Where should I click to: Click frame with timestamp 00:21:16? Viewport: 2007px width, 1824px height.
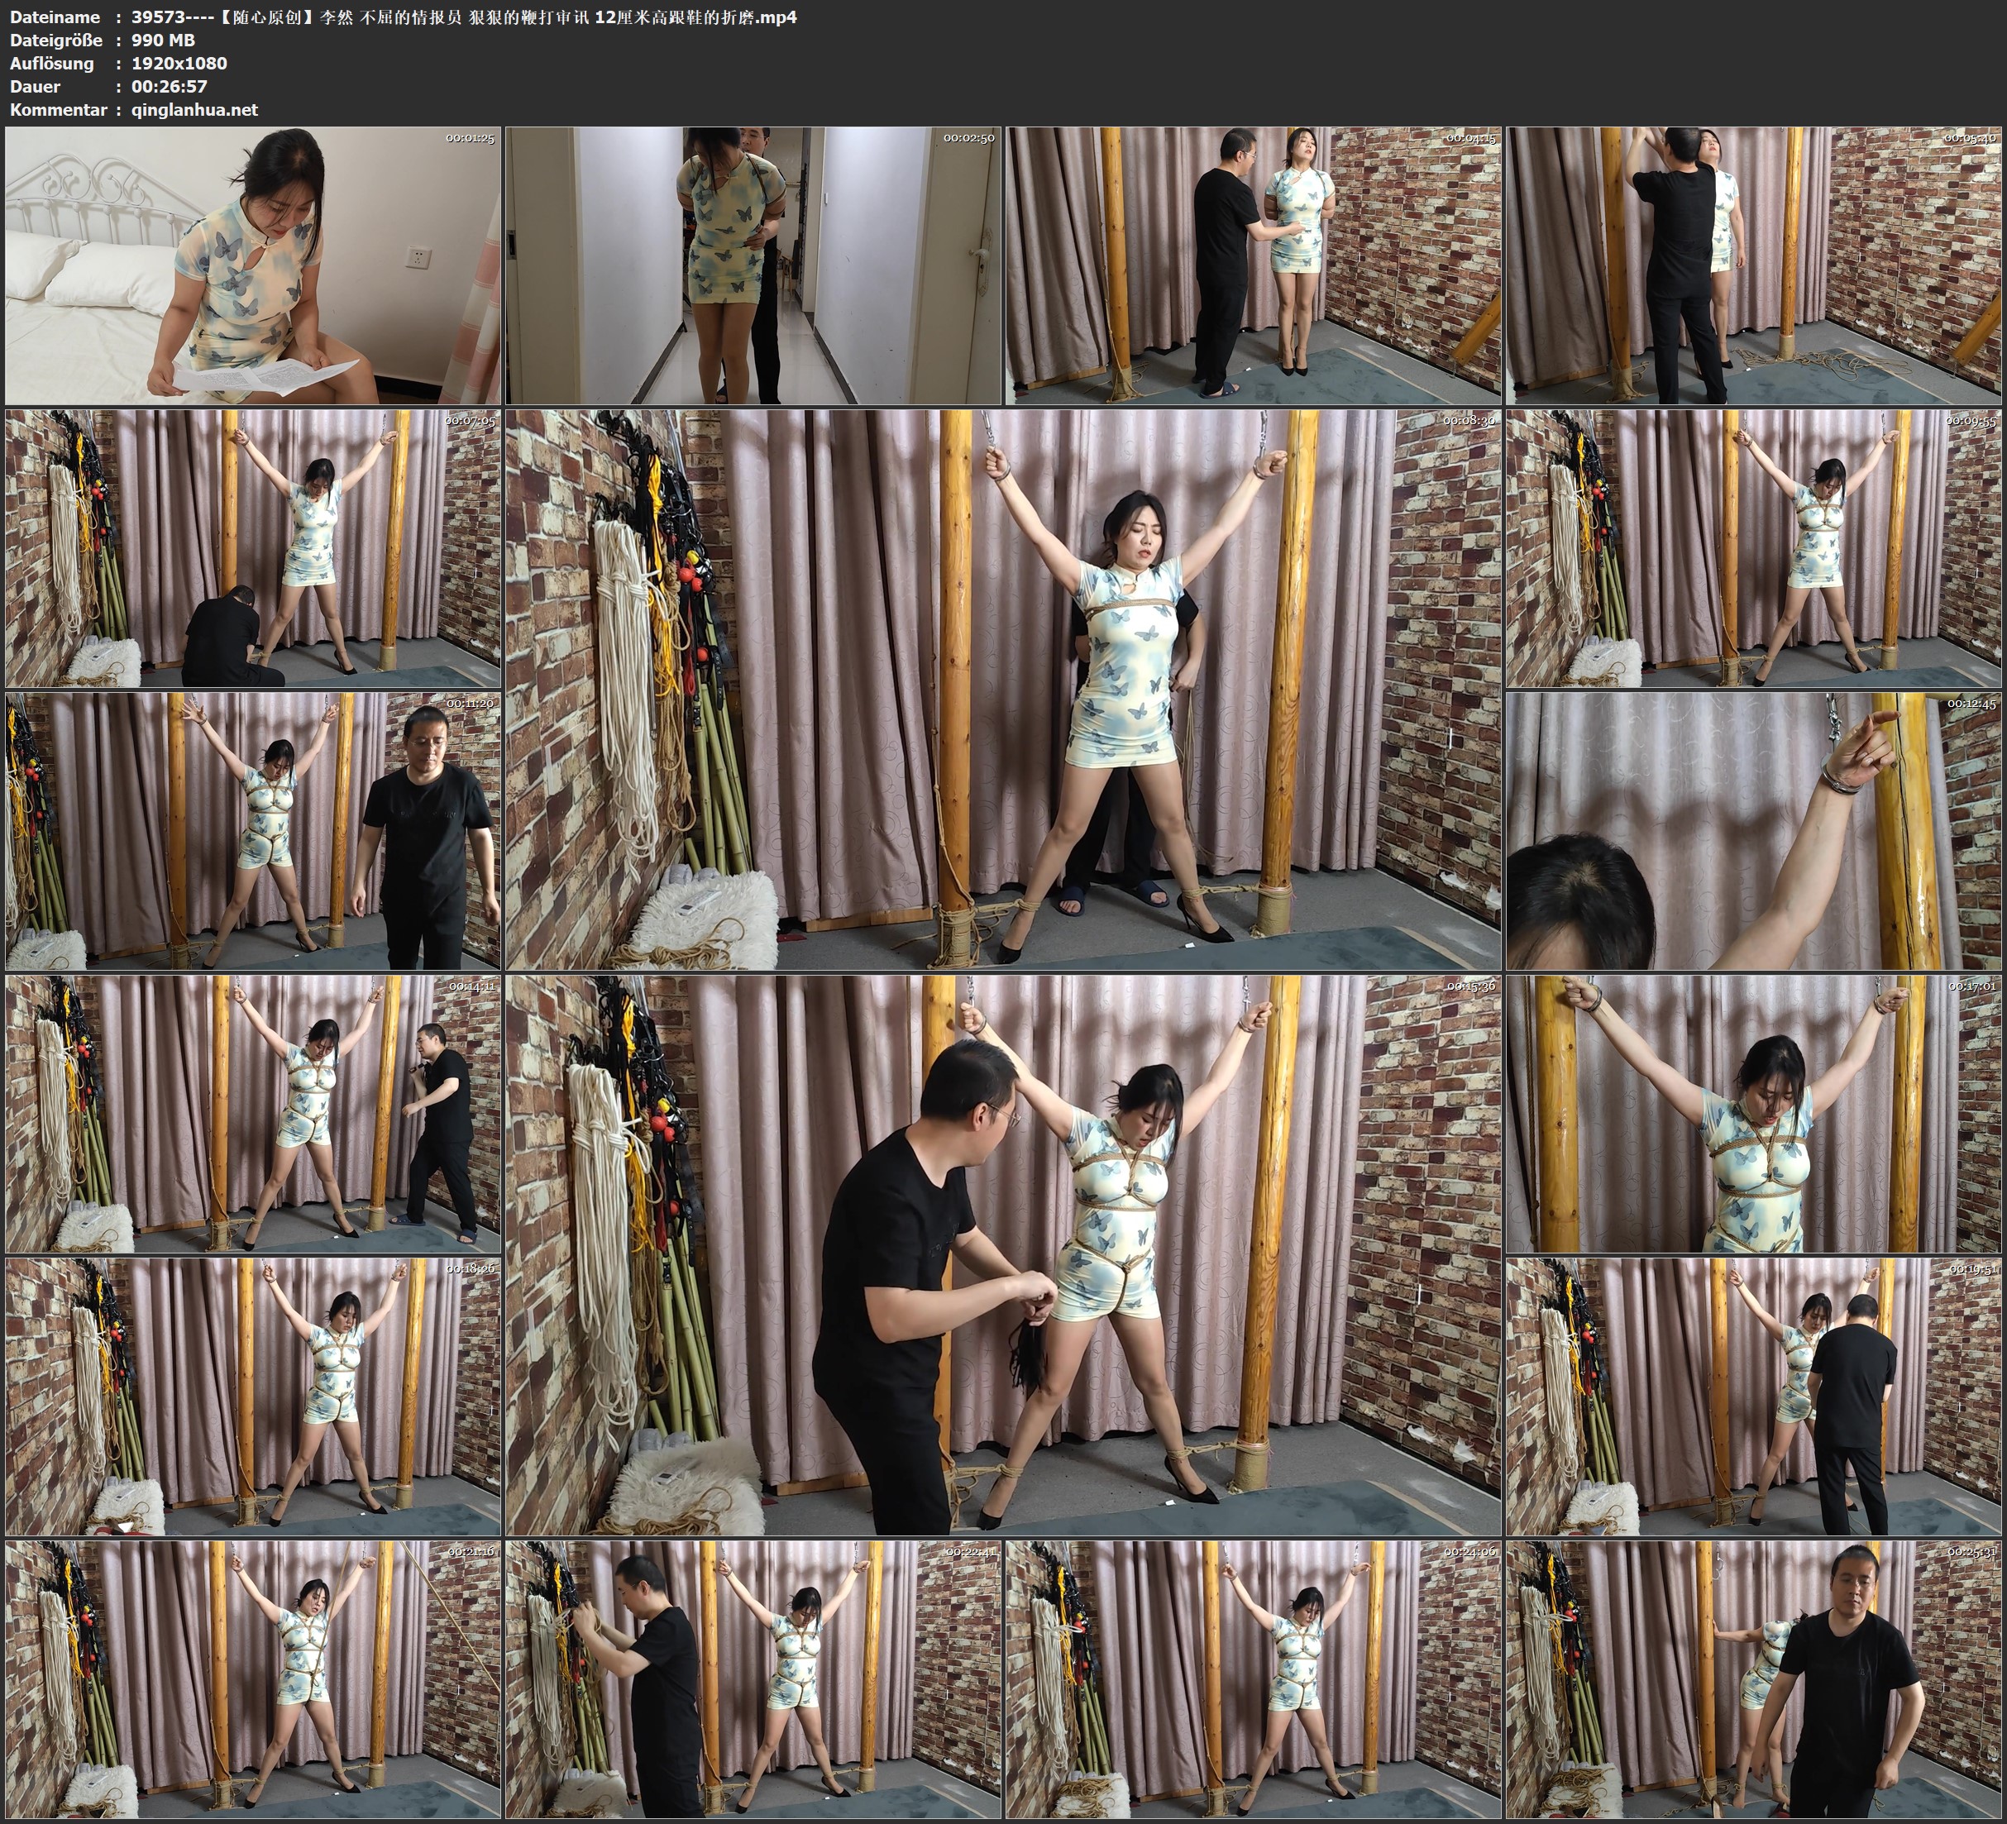click(253, 1678)
